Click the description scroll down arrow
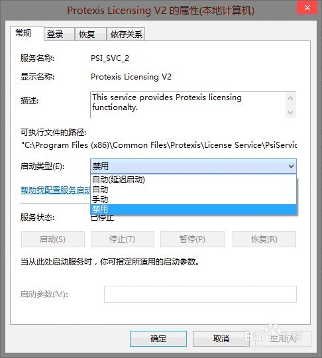Screen dimensions: 322x358 click(x=290, y=112)
